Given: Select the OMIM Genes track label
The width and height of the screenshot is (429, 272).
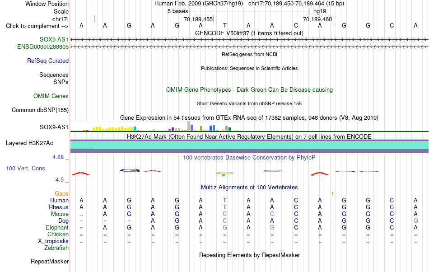Looking at the screenshot, I should [51, 96].
